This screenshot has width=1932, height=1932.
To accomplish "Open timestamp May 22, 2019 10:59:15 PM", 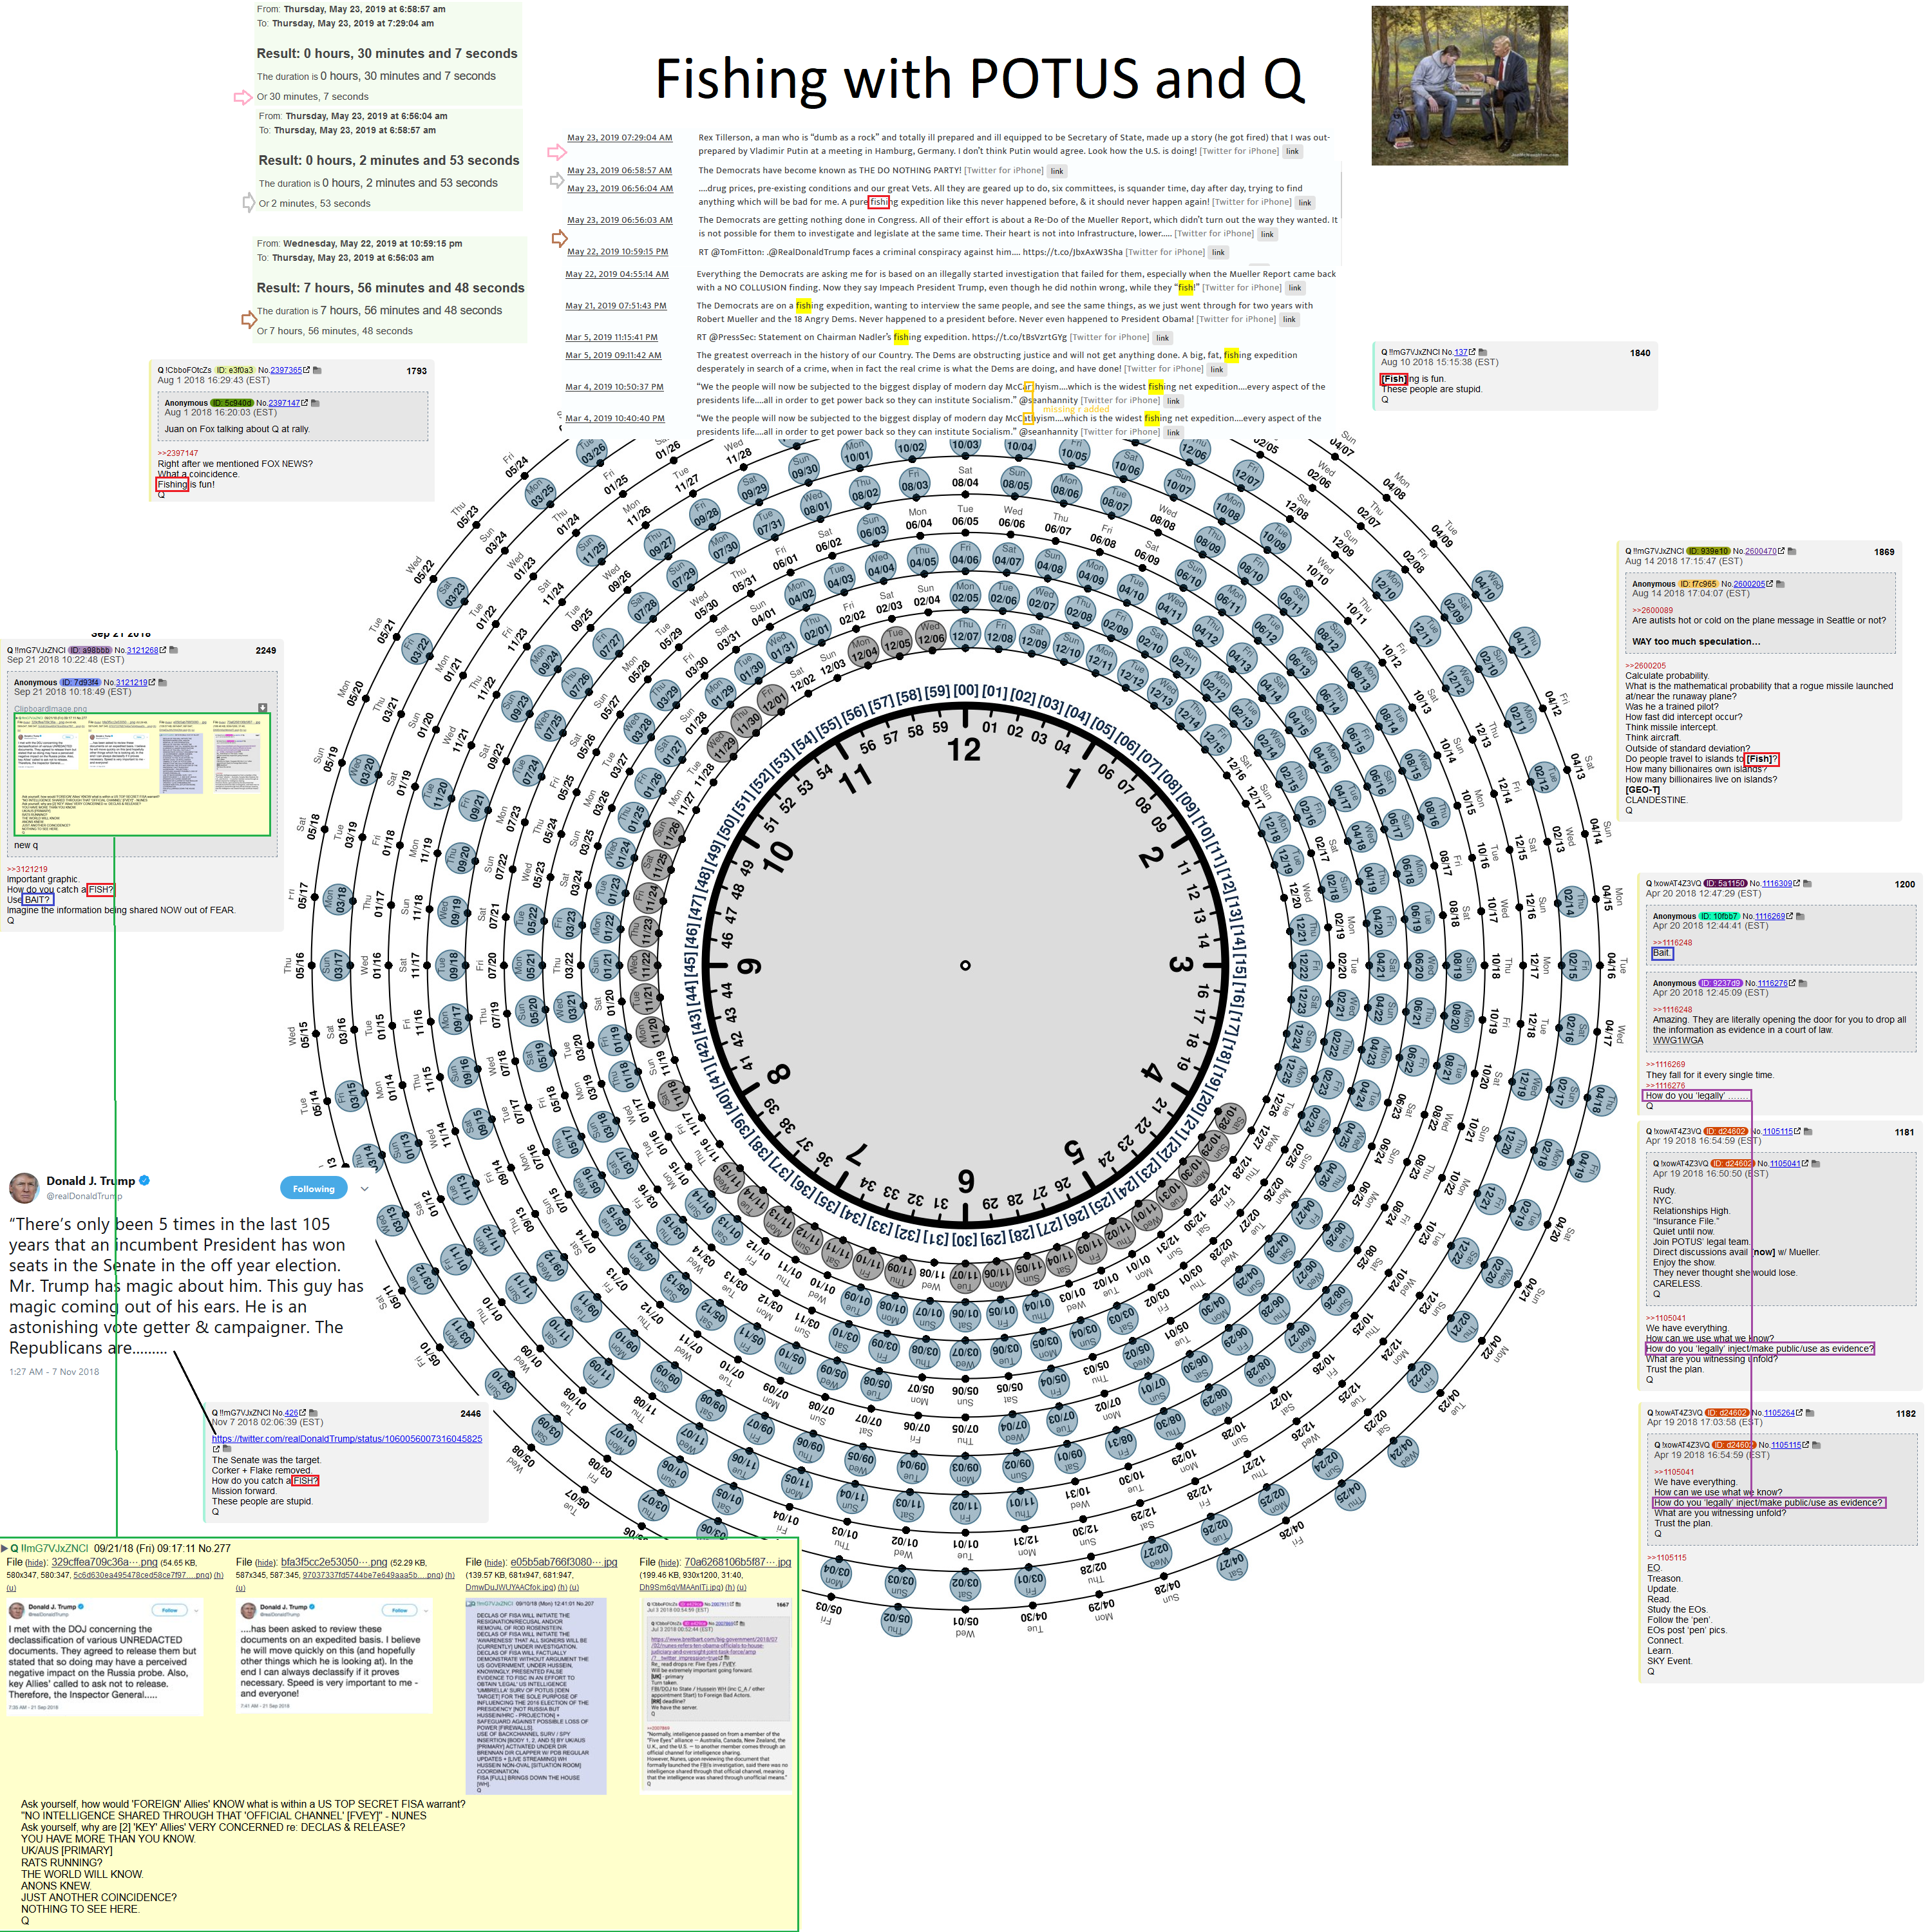I will point(617,252).
